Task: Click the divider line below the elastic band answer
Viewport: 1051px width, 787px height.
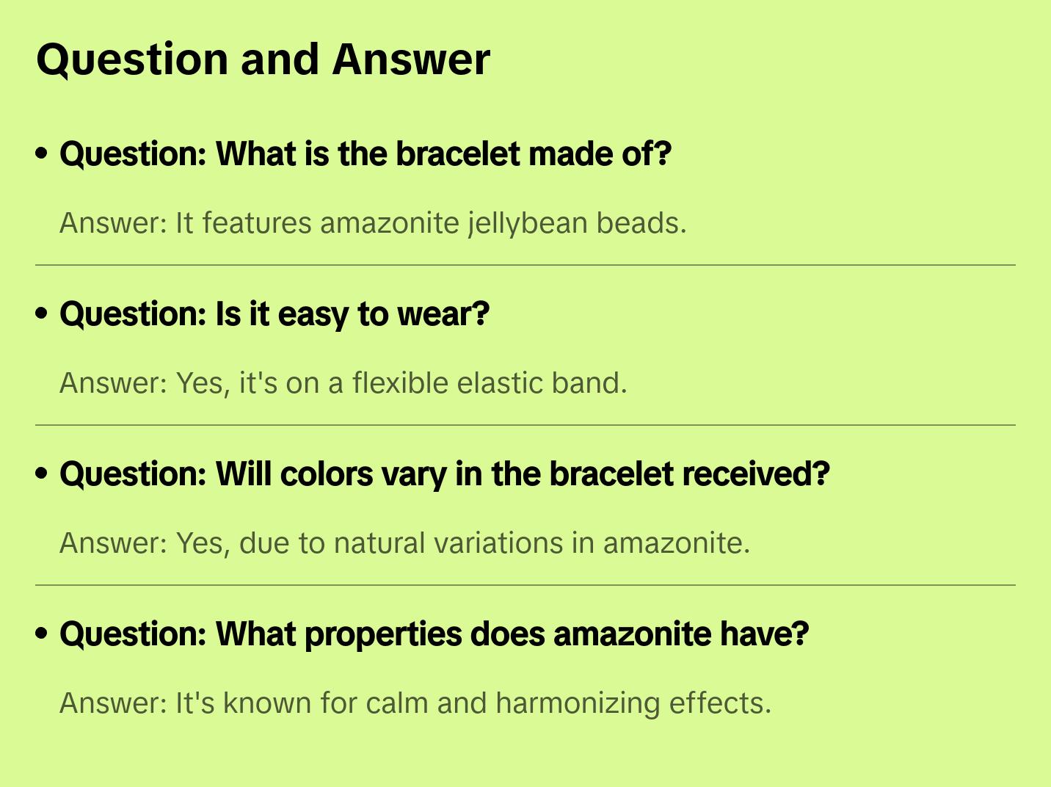Action: pyautogui.click(x=525, y=425)
